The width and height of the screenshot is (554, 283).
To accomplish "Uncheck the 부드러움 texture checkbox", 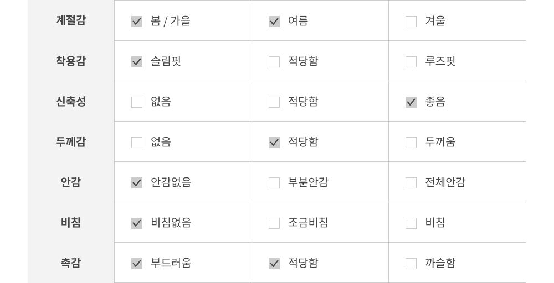I will (x=137, y=264).
